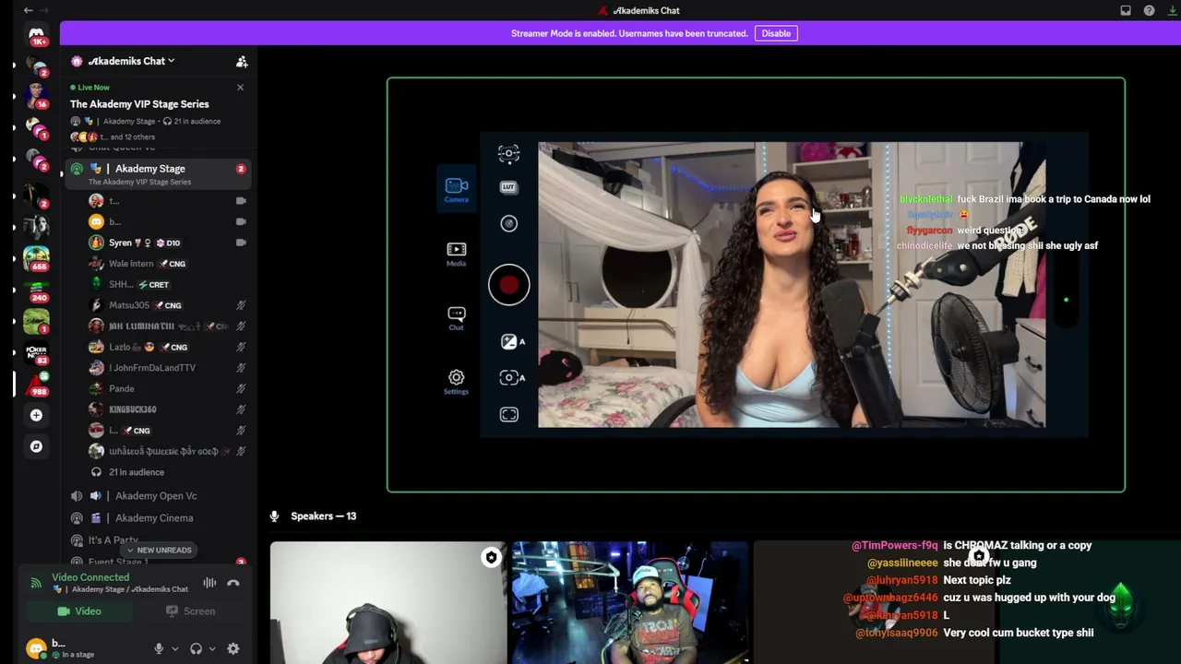Click the camera icon on the Syren row
This screenshot has width=1181, height=664.
pyautogui.click(x=241, y=243)
